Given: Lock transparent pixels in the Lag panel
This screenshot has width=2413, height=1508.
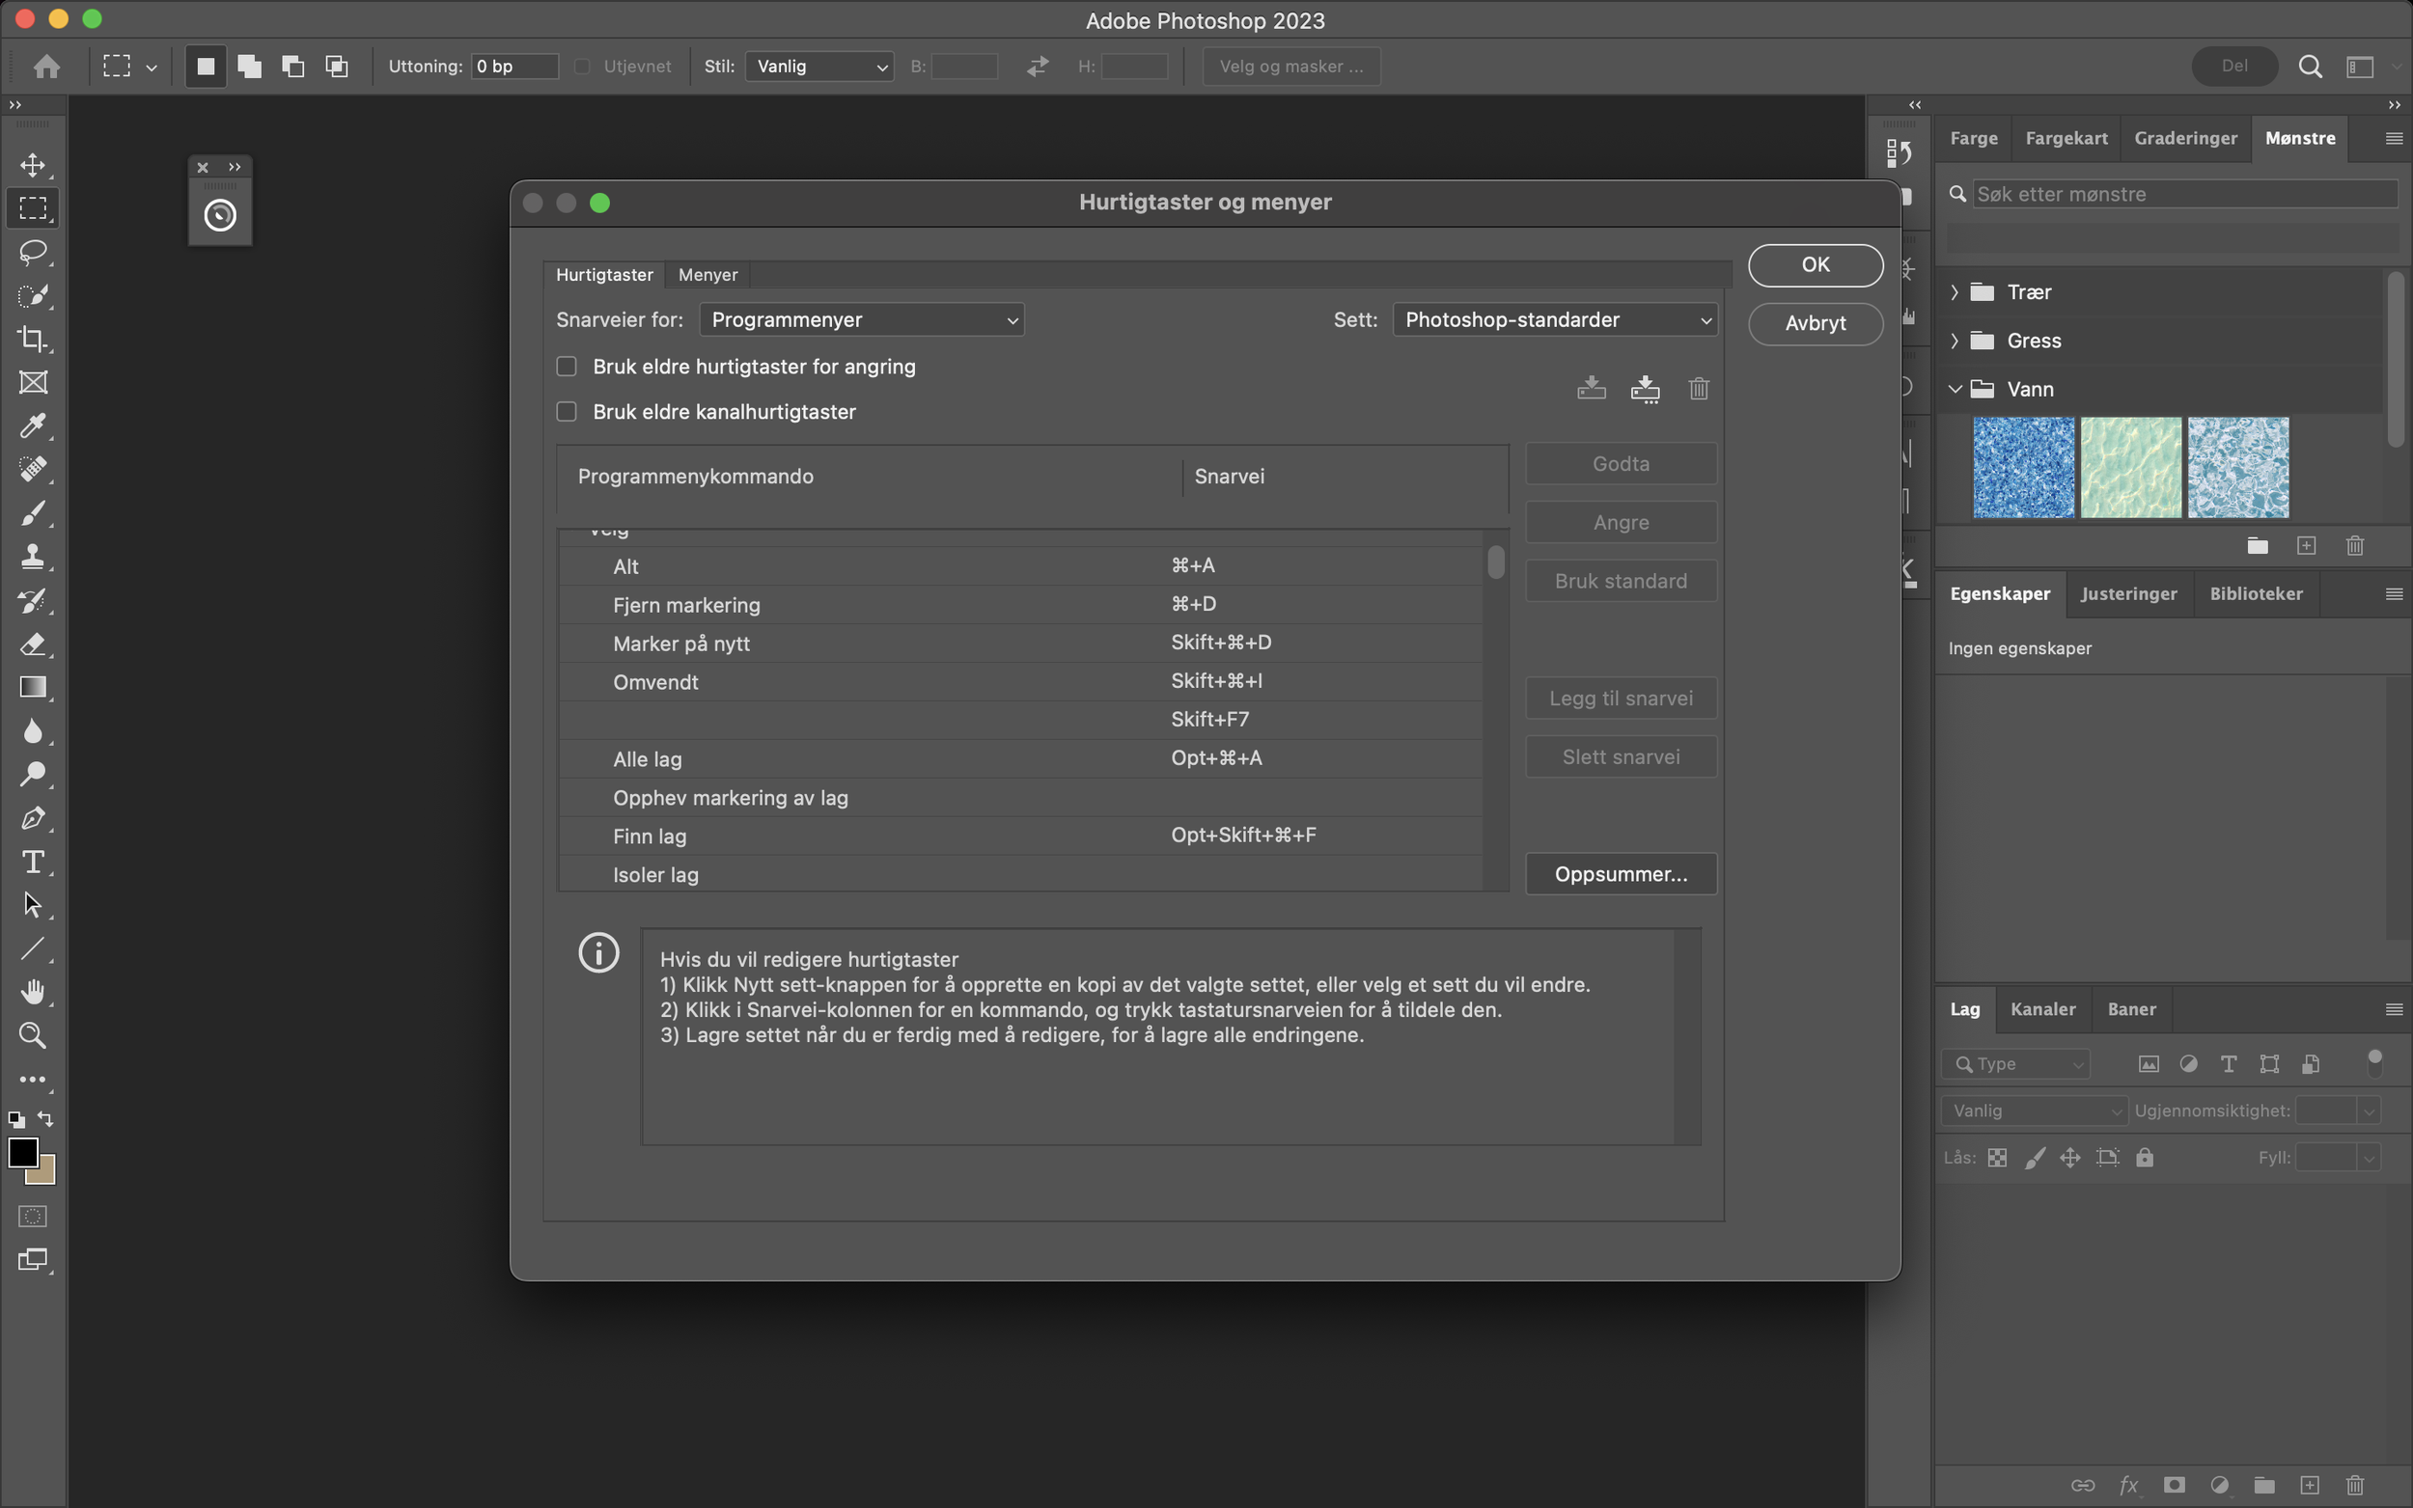Looking at the screenshot, I should click(x=1997, y=1158).
